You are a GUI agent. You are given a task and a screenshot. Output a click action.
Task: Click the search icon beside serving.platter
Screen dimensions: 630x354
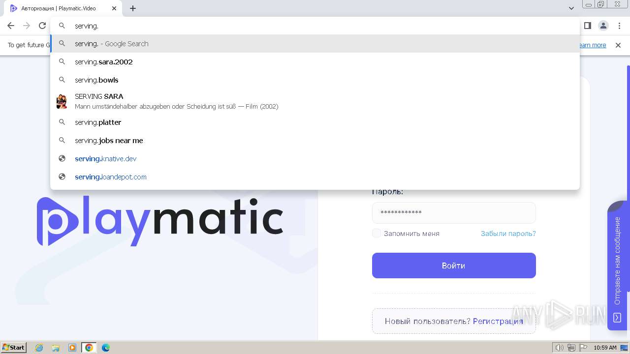coord(62,122)
